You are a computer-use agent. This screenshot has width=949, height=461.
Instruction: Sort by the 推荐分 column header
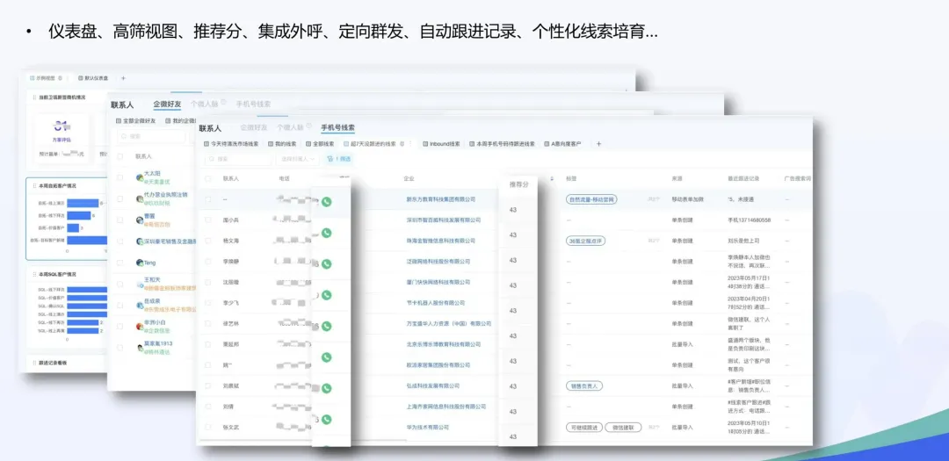[519, 184]
